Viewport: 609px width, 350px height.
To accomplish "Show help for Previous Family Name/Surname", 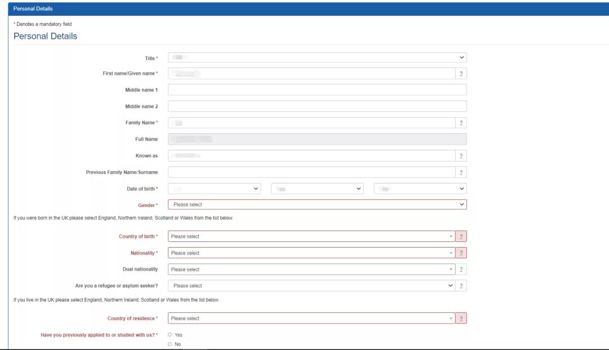I will click(461, 172).
